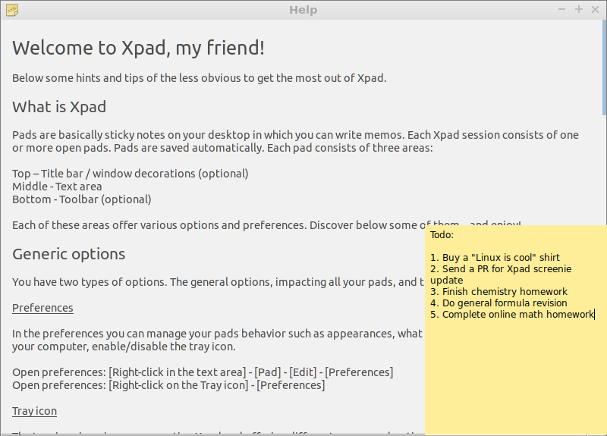Screen dimensions: 607x436
Task: Click the "Welcome to Xpad, my friend!" heading
Action: 139,49
